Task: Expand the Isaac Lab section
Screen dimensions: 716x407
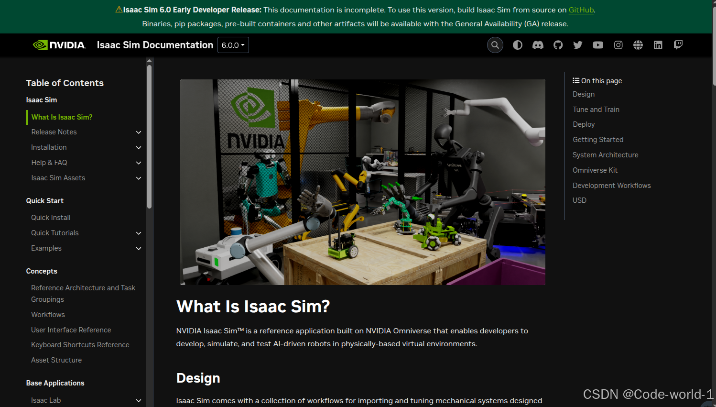Action: (x=139, y=400)
